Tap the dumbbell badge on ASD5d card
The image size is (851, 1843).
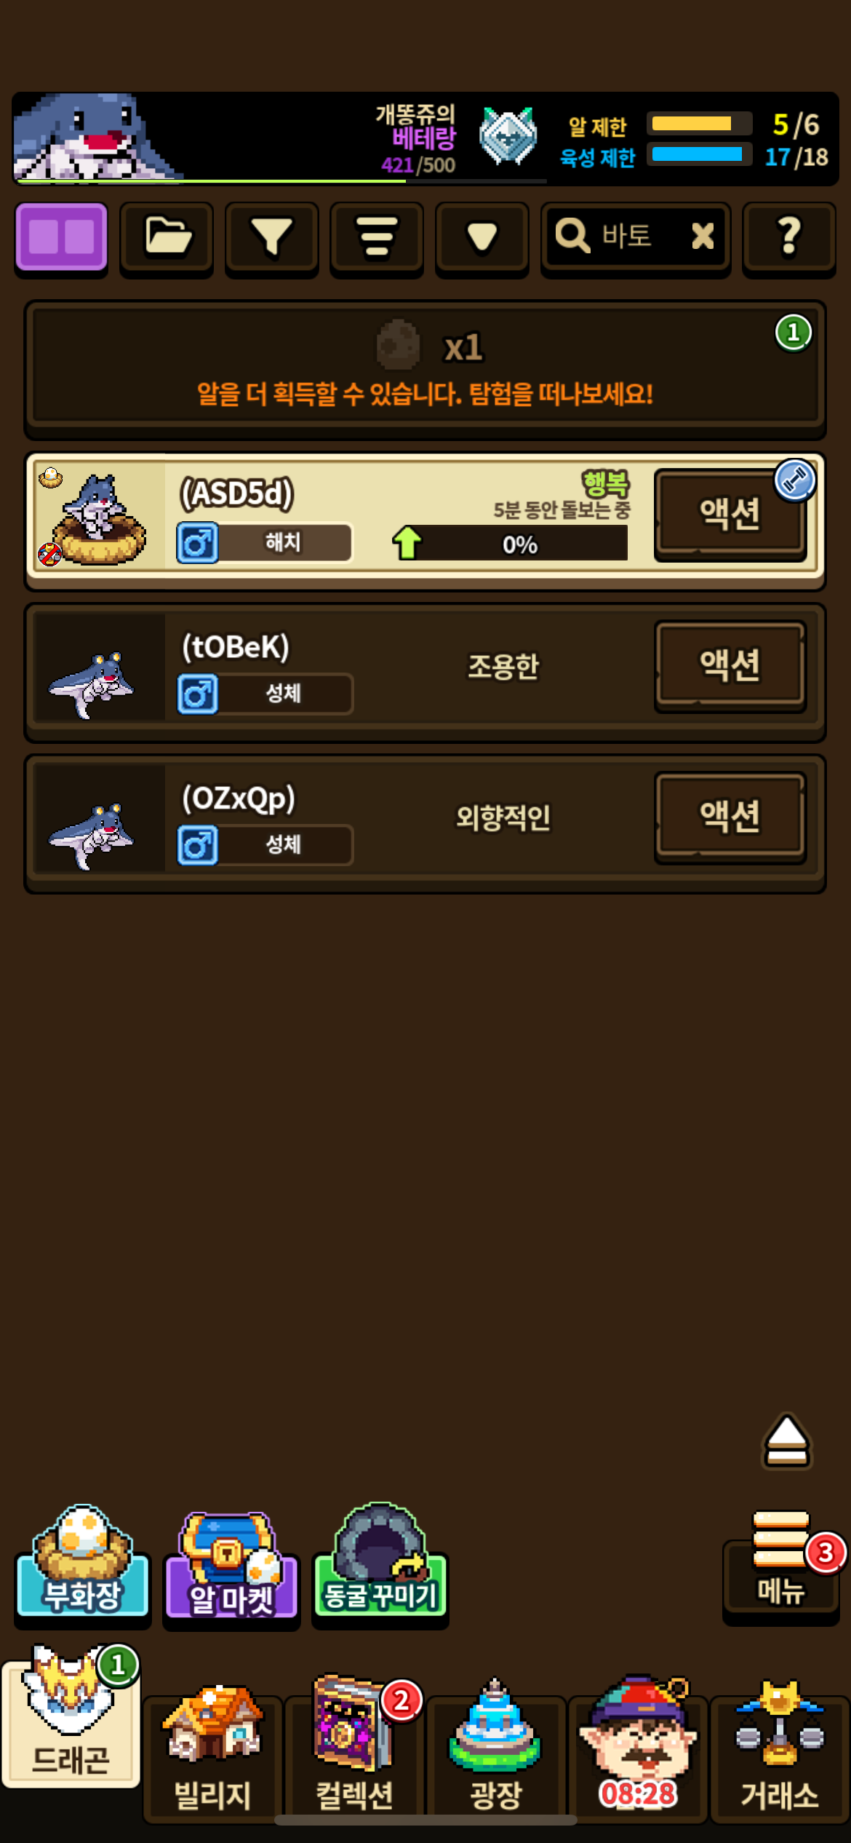[x=795, y=480]
